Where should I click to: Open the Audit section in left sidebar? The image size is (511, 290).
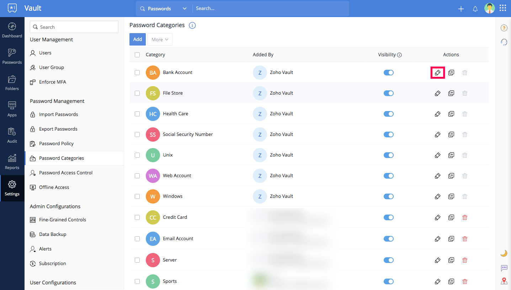tap(12, 136)
